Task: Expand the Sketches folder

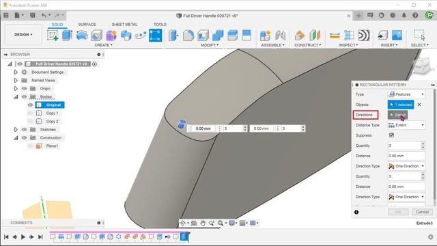Action: (x=16, y=129)
